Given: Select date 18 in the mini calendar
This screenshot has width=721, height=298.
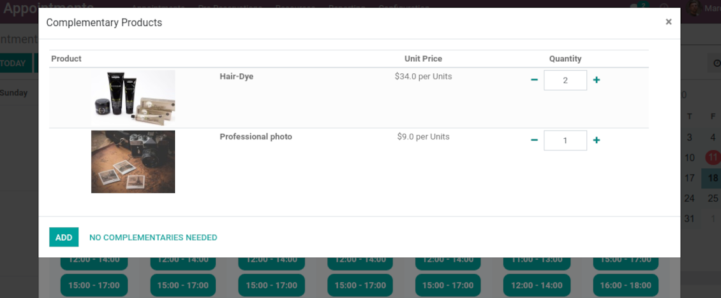Looking at the screenshot, I should click(713, 178).
